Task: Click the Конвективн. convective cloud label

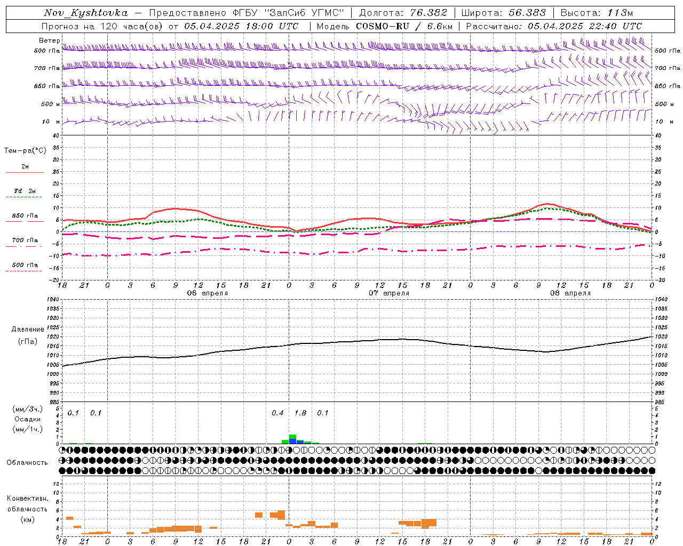Action: coord(28,499)
